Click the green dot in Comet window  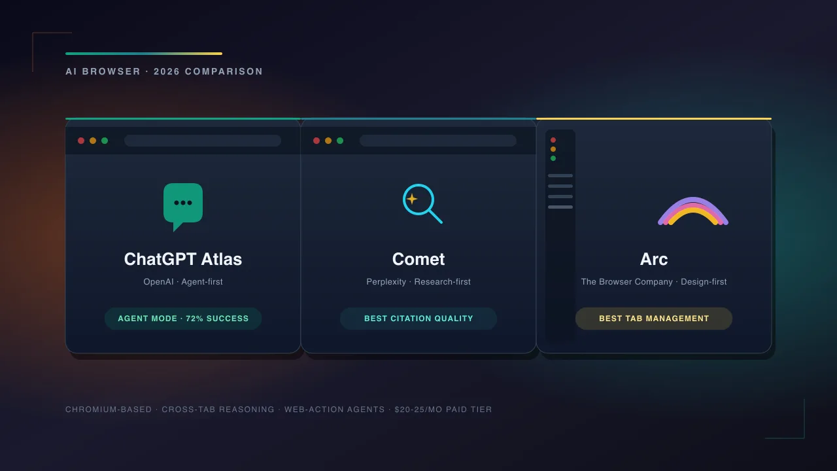point(340,141)
